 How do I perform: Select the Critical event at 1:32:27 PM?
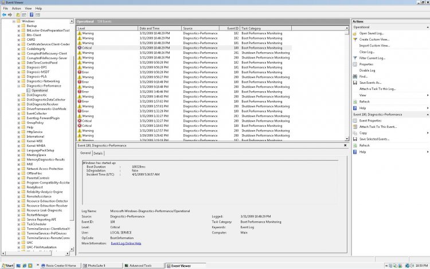(x=183, y=121)
